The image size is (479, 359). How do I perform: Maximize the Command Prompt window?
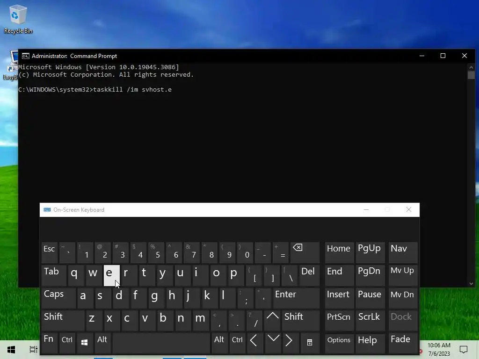click(443, 56)
